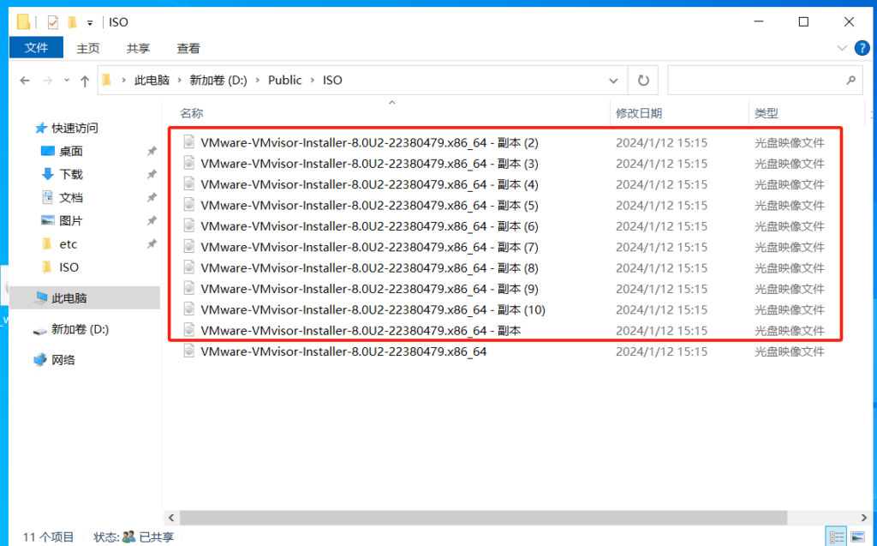877x546 pixels.
Task: Click the scrollbar left arrow
Action: [x=171, y=518]
